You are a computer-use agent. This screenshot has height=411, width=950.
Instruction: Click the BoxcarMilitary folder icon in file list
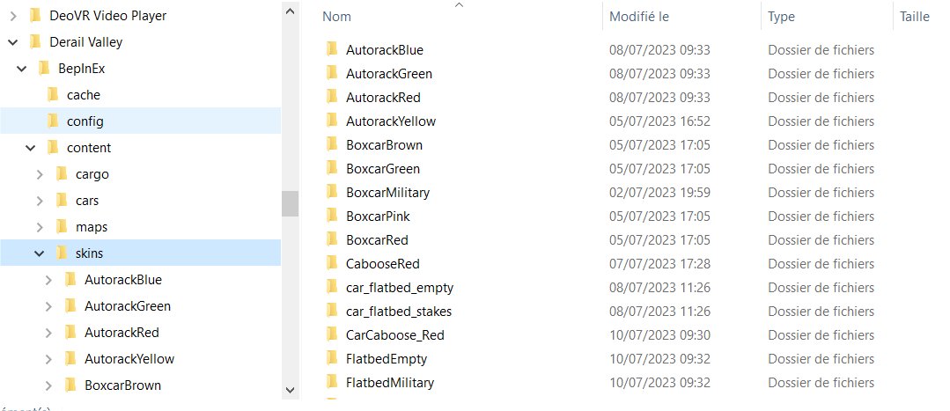pos(331,192)
